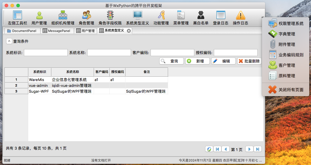Viewport: 311px width, 165px height.
Task: Click the record count summary text
Action: point(36,148)
